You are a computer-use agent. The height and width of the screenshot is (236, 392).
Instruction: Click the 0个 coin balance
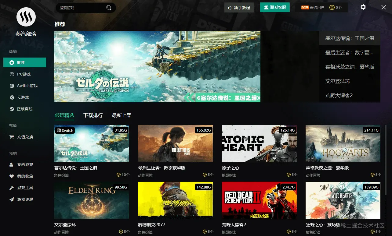coord(339,7)
